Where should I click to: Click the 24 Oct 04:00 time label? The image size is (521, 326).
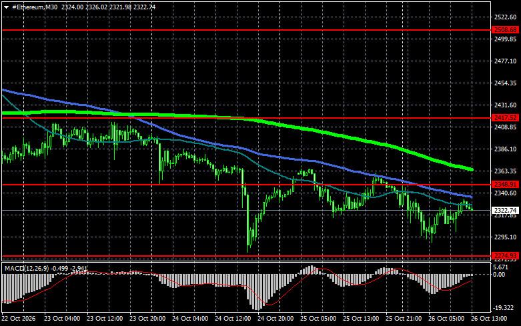pos(190,319)
